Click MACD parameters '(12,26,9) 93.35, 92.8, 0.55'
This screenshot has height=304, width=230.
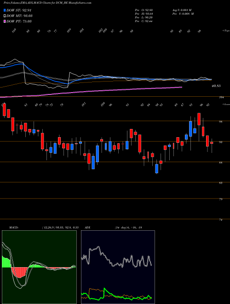coord(60,228)
